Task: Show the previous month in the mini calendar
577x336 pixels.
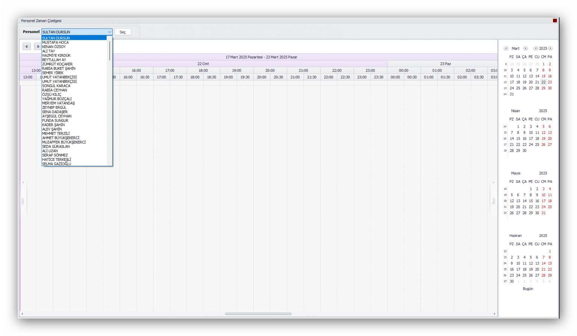Action: click(x=506, y=48)
